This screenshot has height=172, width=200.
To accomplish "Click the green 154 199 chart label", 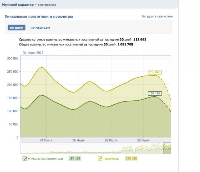I will click(155, 93).
